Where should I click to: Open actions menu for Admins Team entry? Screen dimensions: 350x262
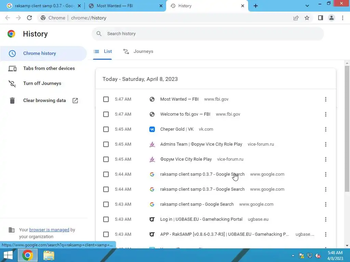pos(326,144)
